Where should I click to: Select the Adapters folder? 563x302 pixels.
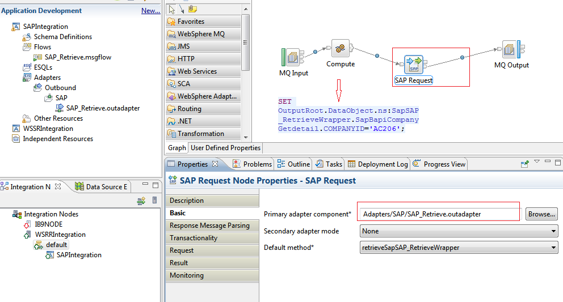point(48,78)
